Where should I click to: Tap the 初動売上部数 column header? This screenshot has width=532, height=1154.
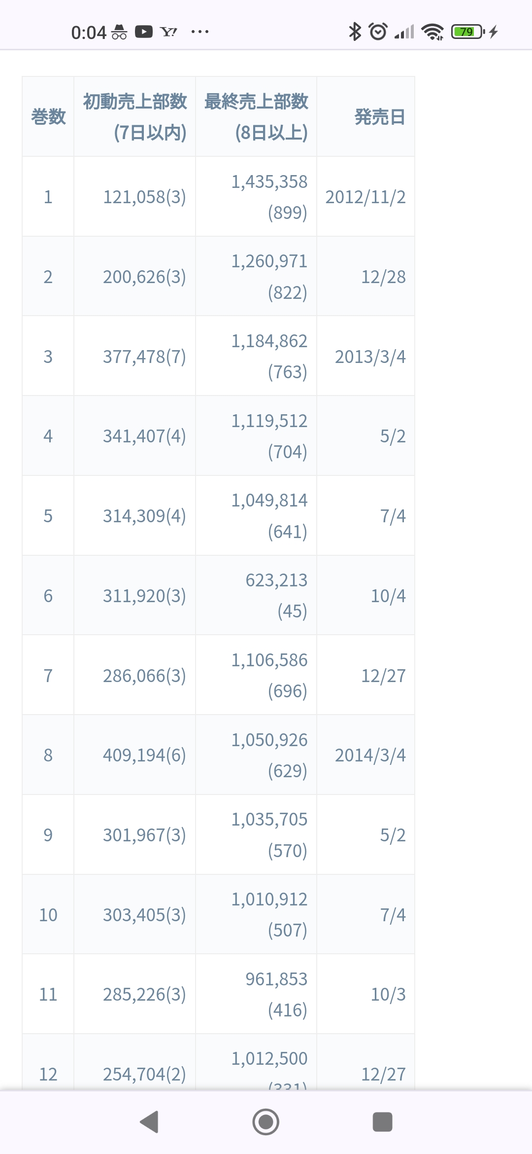[135, 117]
